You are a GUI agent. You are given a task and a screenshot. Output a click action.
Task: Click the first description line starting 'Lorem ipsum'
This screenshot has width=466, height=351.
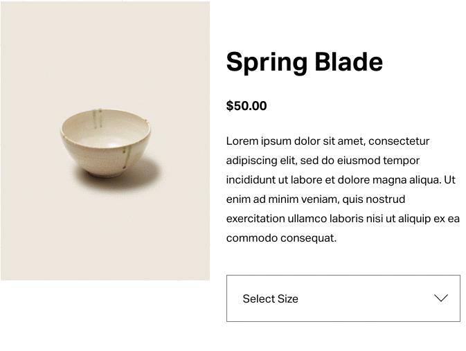[328, 141]
